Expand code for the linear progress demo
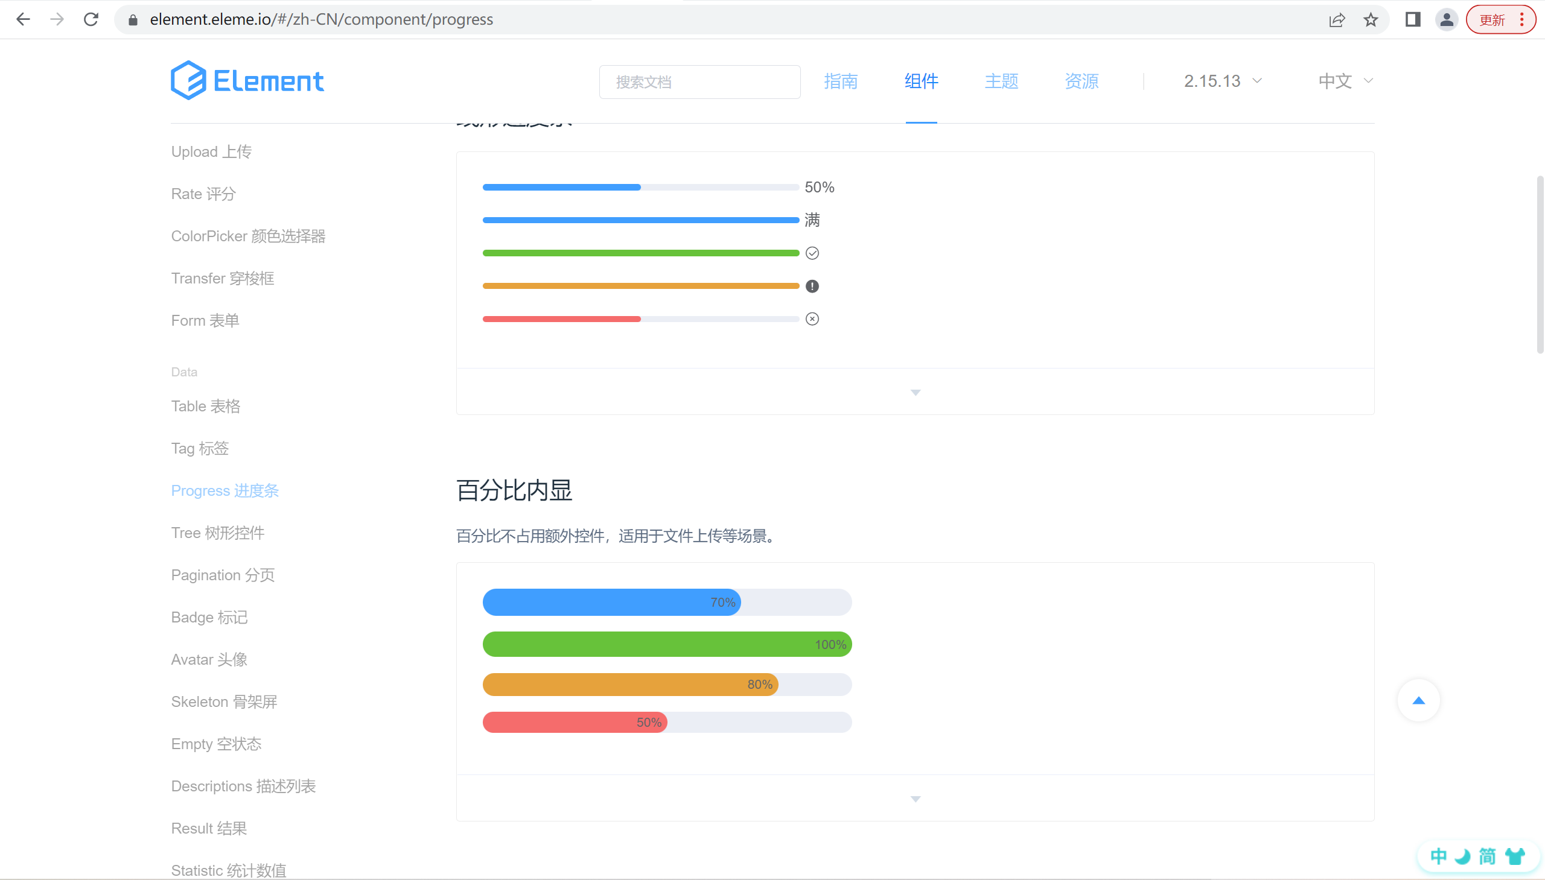Image resolution: width=1545 pixels, height=880 pixels. tap(915, 391)
